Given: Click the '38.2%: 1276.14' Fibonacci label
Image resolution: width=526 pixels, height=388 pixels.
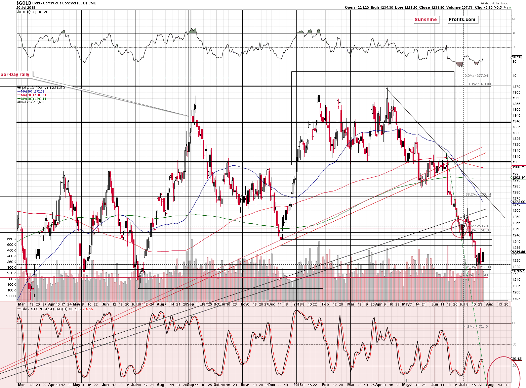Looking at the screenshot, I should click(478, 195).
